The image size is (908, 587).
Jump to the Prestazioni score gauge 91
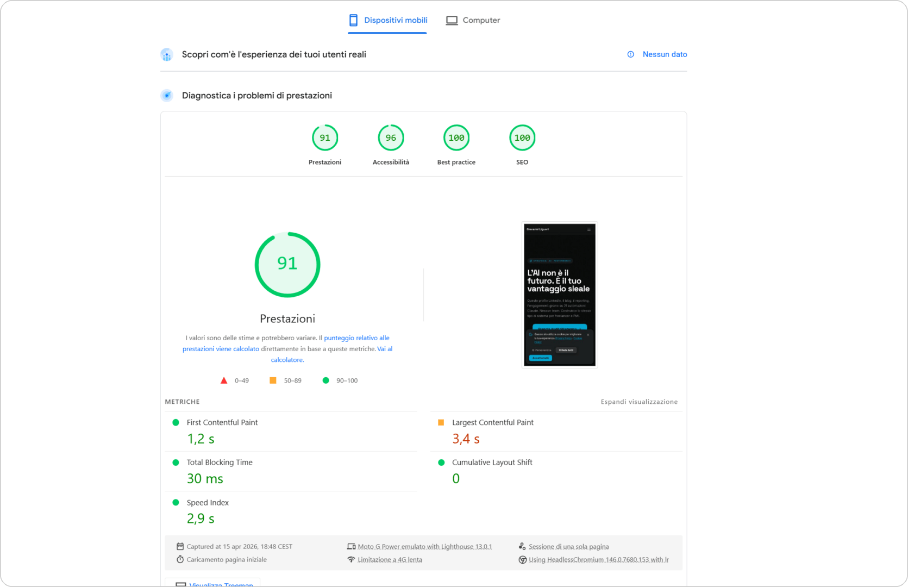(325, 138)
